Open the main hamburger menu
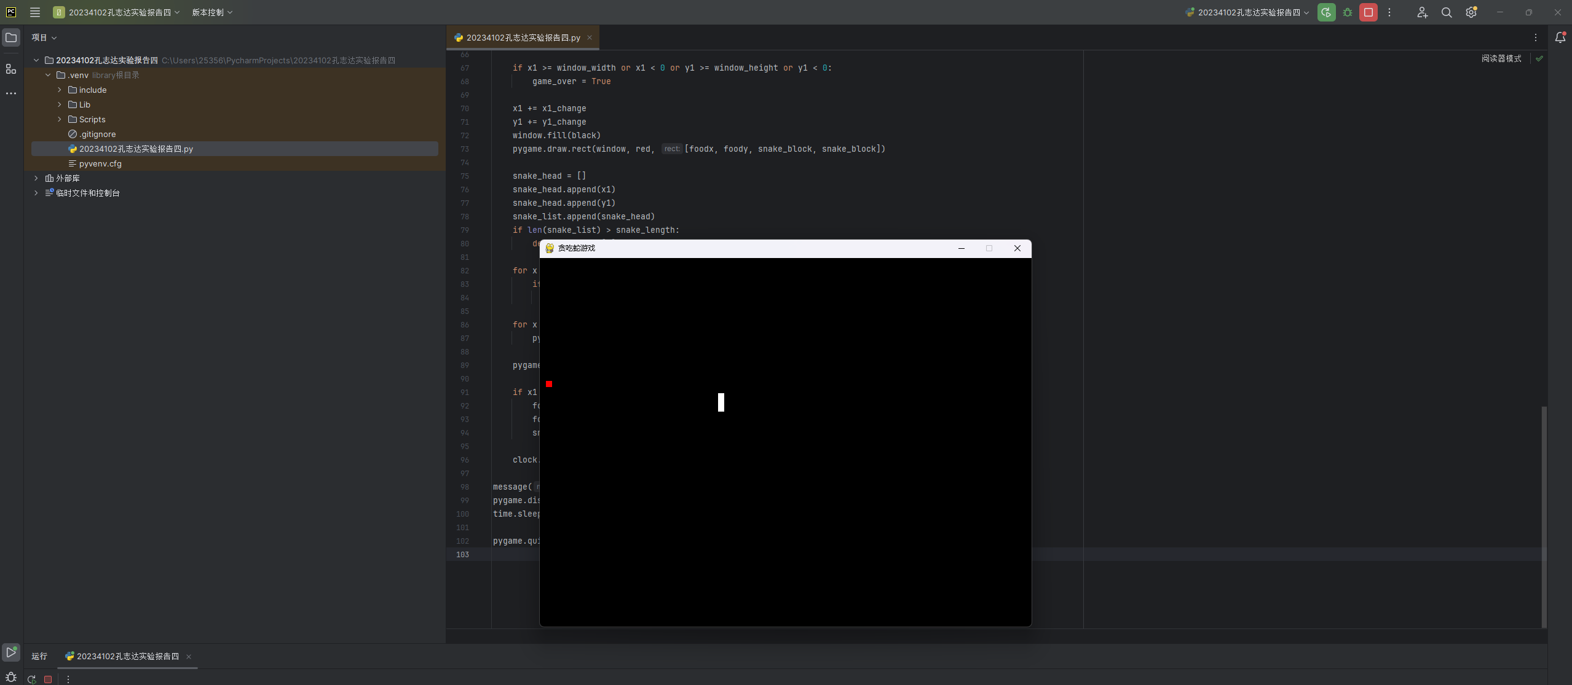This screenshot has height=685, width=1572. click(35, 12)
